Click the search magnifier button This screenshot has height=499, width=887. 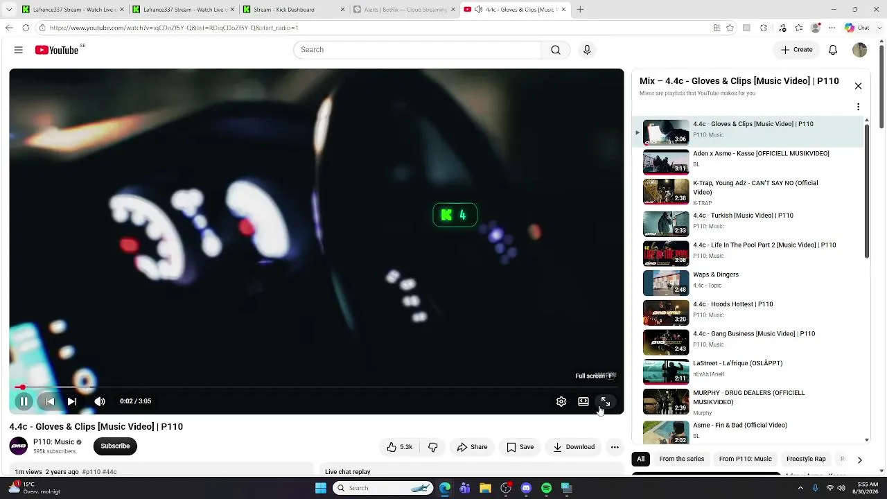(x=556, y=50)
